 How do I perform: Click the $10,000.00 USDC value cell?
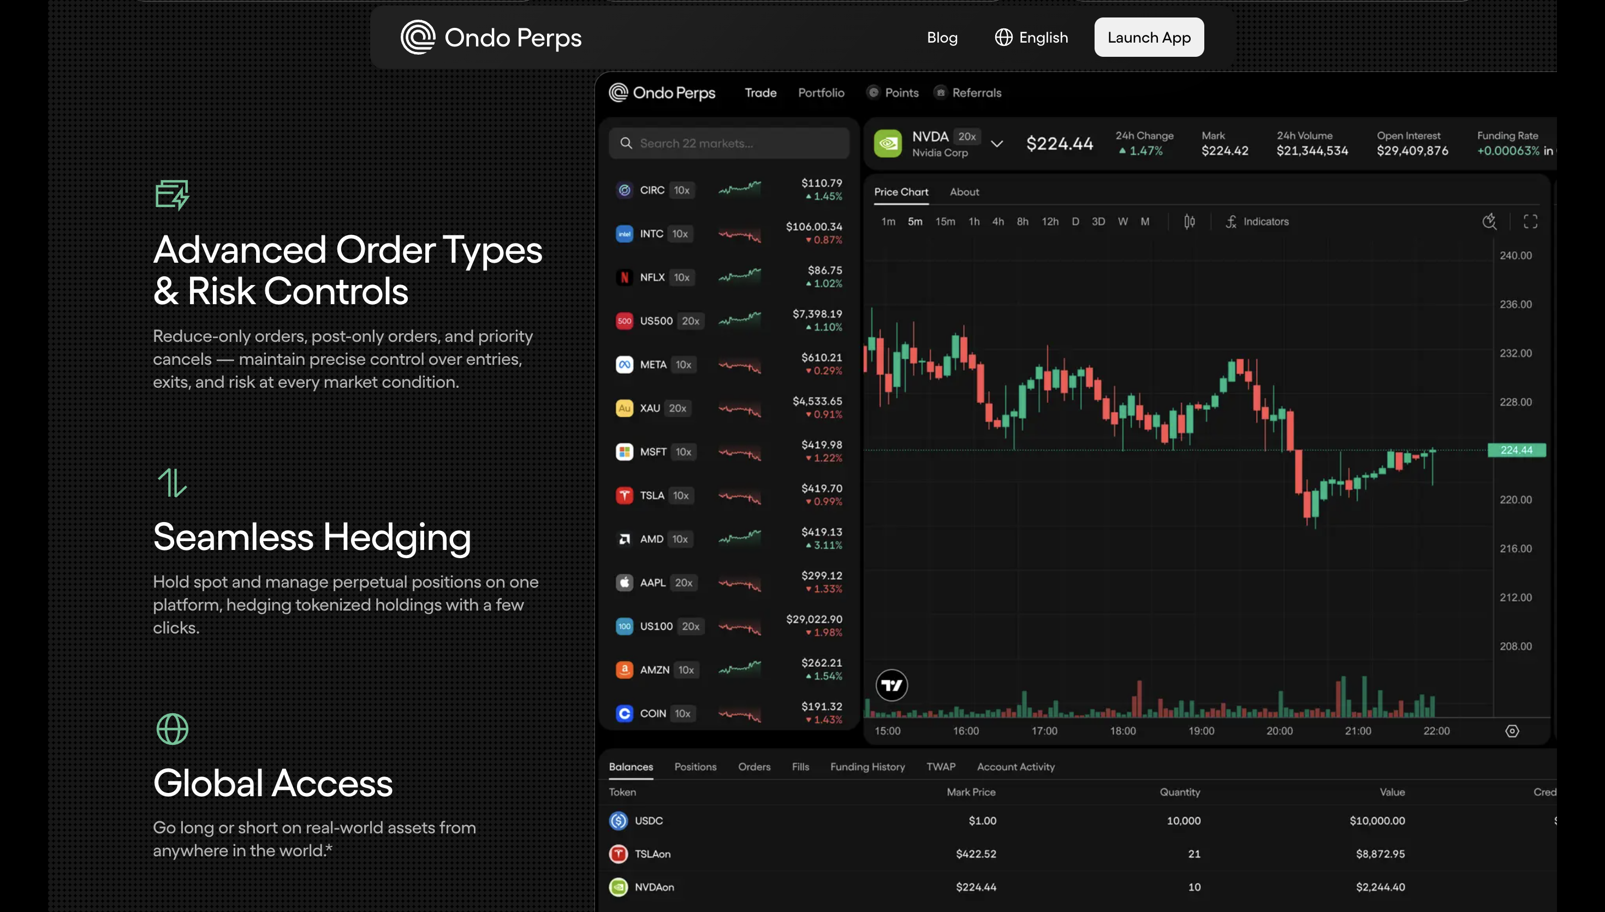click(x=1377, y=821)
